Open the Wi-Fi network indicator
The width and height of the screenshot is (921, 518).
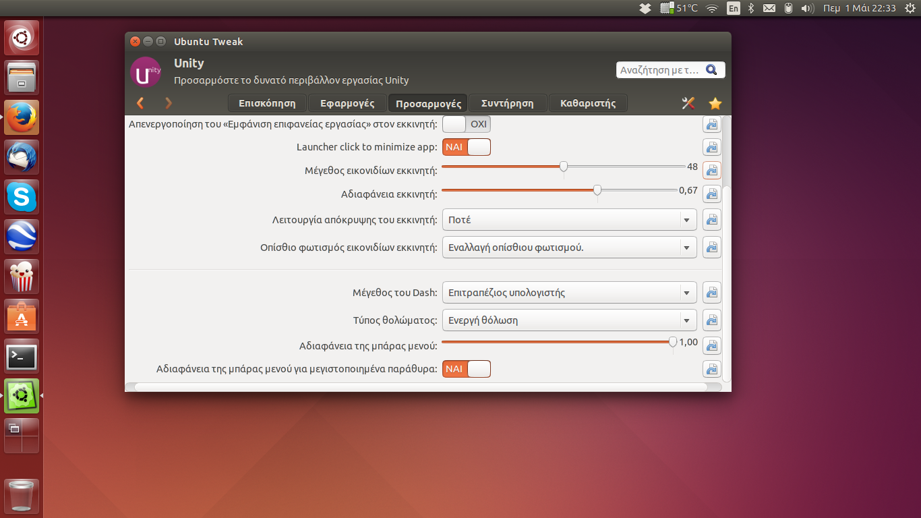pyautogui.click(x=712, y=8)
